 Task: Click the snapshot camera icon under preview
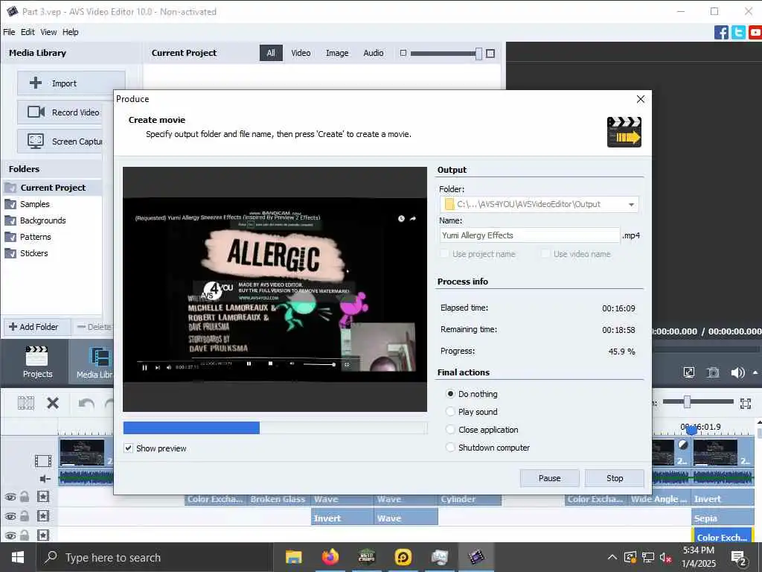[713, 372]
